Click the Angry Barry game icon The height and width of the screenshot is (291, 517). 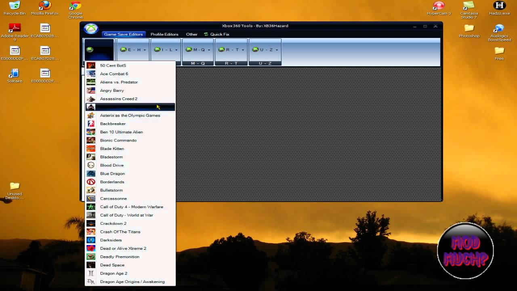91,91
